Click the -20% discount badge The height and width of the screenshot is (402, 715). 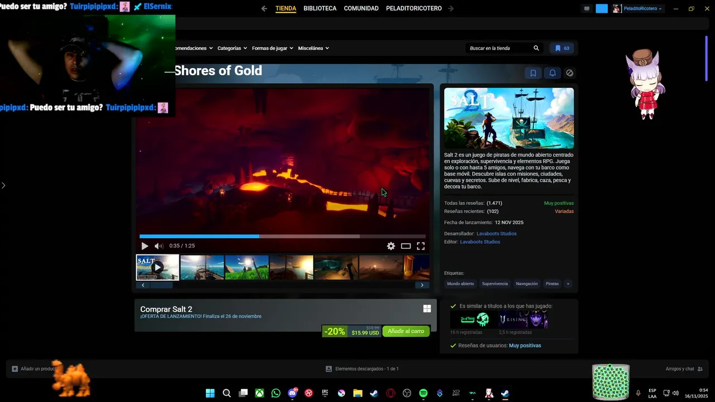(x=335, y=332)
